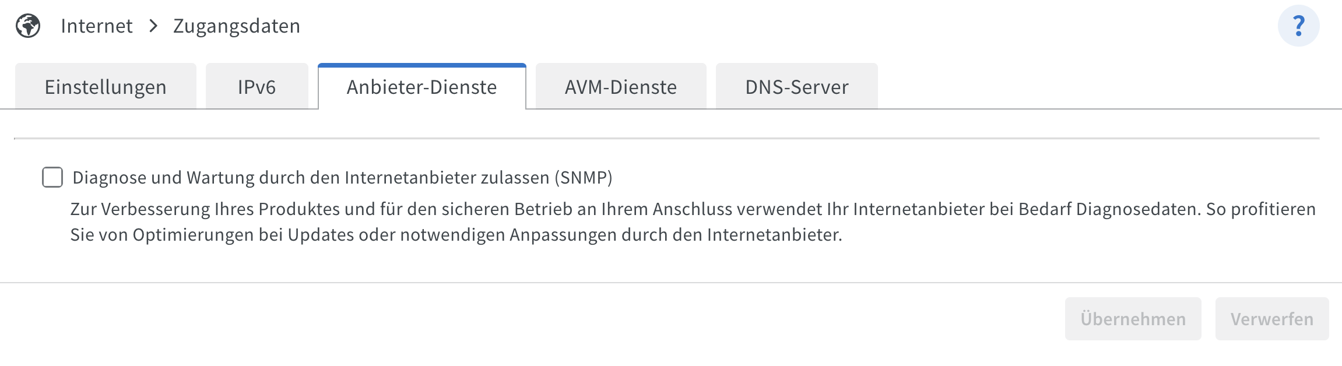Screen dimensions: 1342x366
Task: Click the empty tab bar area right of DNS-Server
Action: tap(1108, 87)
